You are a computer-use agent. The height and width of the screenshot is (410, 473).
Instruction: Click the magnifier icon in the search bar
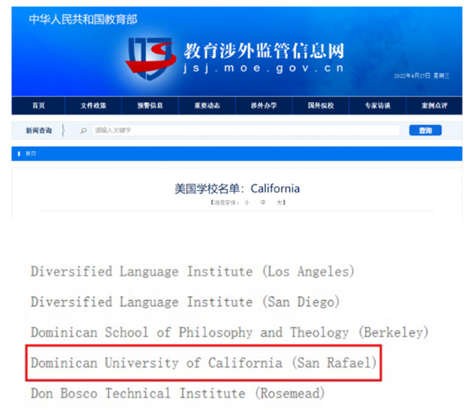84,131
